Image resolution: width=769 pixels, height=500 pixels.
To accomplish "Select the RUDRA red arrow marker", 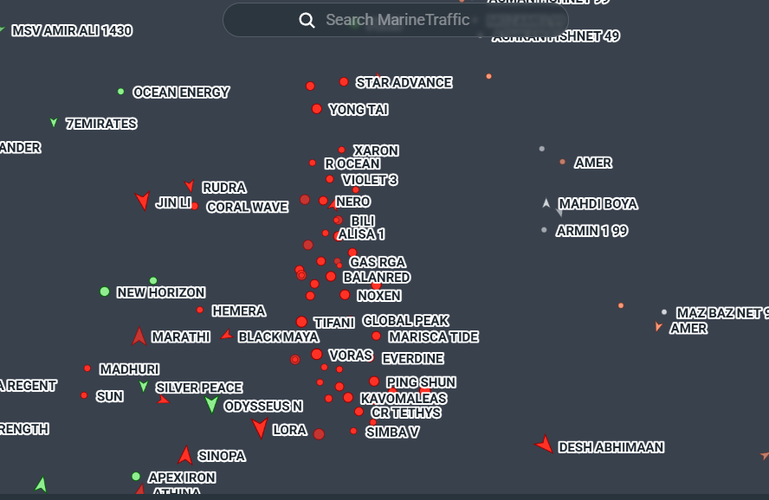I will pos(190,185).
